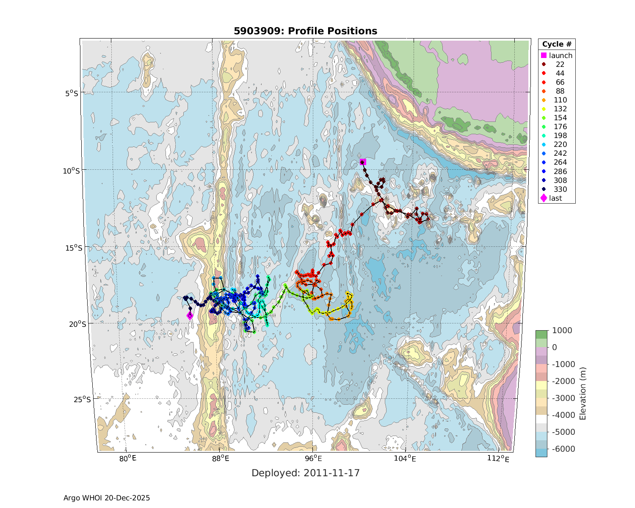Click the Deployed: 2011-11-17 label

click(x=305, y=473)
